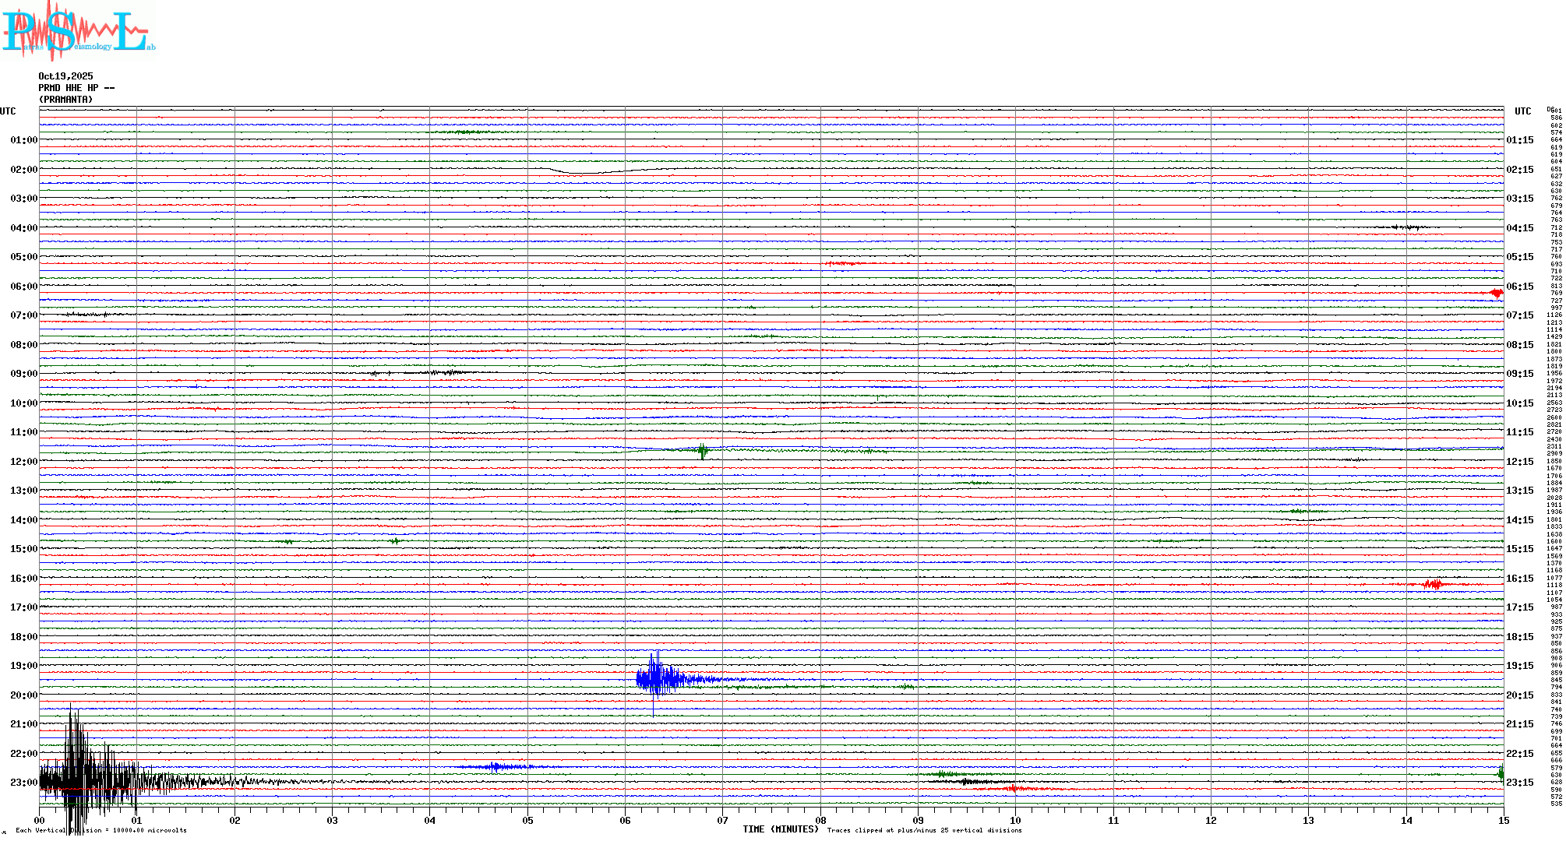Click the blue tremor on the 22:30 trace
Screen dimensions: 1566x841
(x=494, y=767)
